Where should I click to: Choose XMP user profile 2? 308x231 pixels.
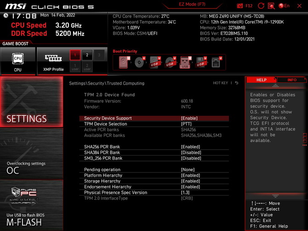click(87, 67)
